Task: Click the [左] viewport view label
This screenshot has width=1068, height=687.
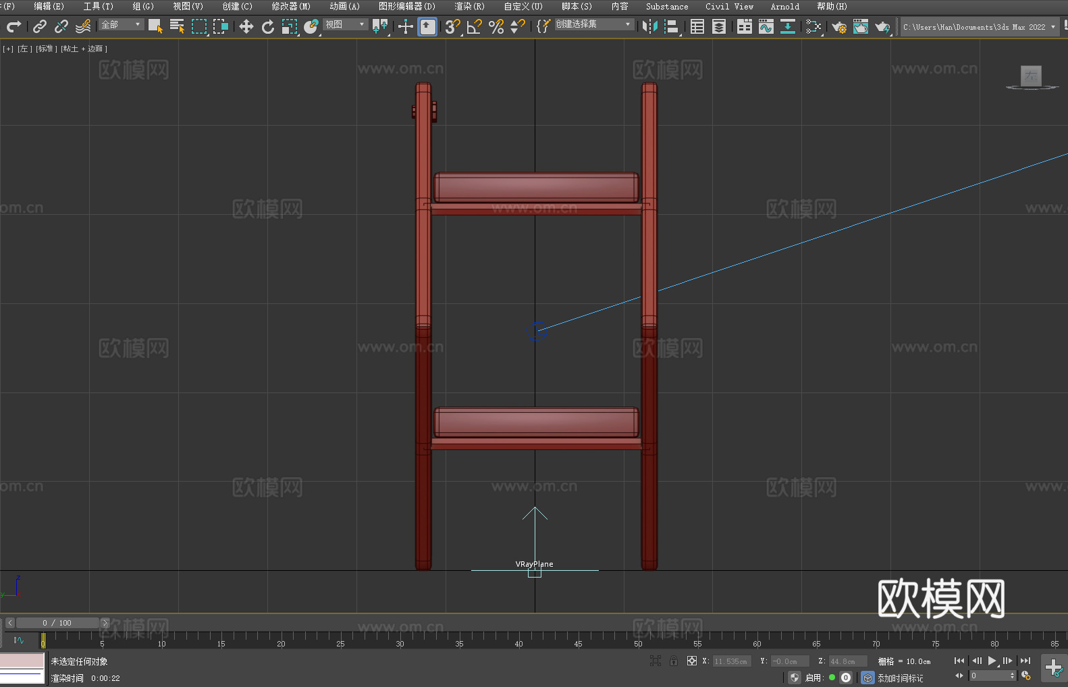Action: [x=25, y=49]
